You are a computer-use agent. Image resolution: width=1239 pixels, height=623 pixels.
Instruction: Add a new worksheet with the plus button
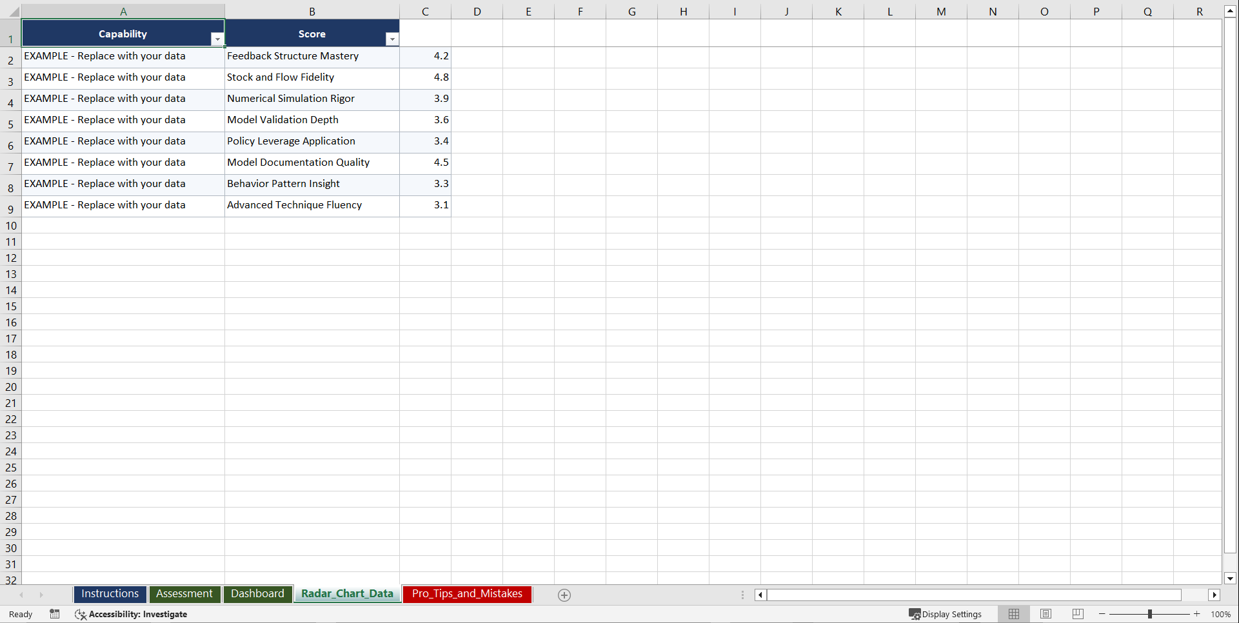coord(564,595)
